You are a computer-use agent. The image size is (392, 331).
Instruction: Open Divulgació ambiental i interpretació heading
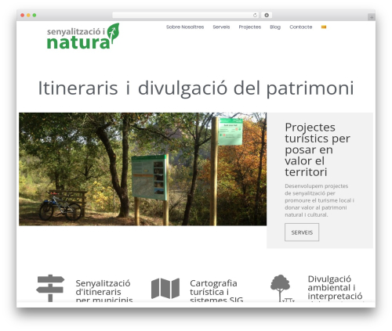(x=335, y=288)
